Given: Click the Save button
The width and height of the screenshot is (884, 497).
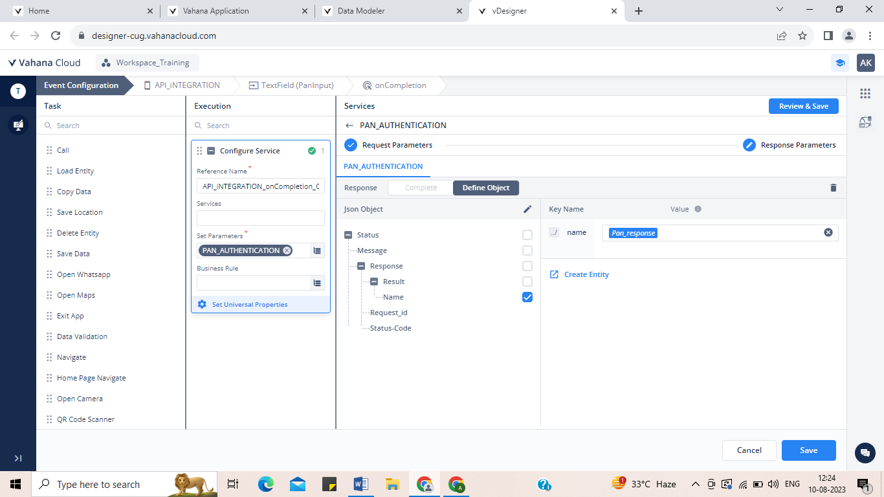Looking at the screenshot, I should [x=809, y=450].
